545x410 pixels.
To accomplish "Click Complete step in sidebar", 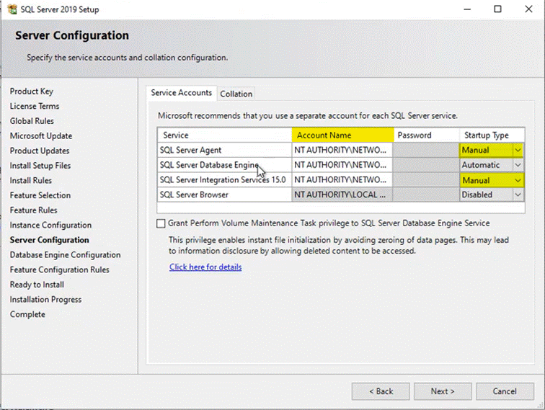I will tap(27, 314).
